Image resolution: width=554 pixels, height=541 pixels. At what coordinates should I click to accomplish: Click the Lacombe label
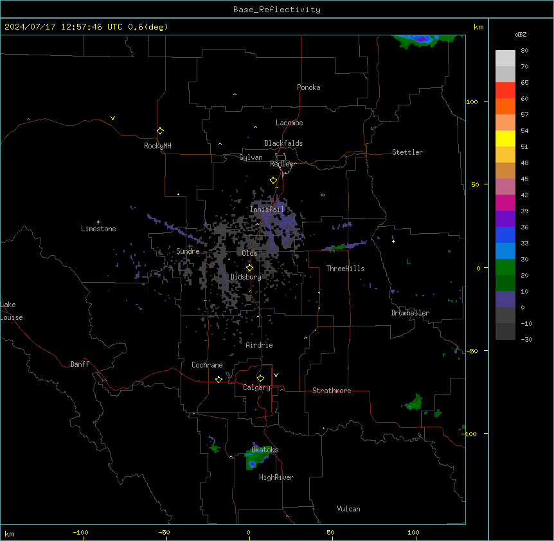289,123
